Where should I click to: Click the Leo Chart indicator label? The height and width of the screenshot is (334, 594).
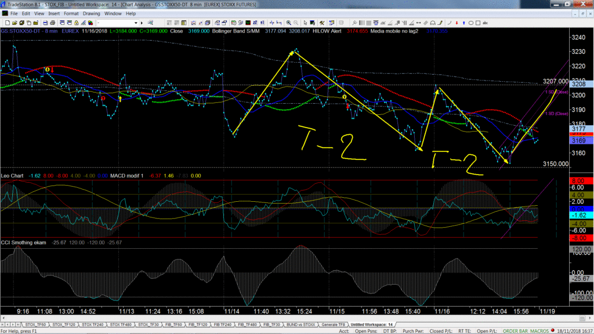(12, 176)
